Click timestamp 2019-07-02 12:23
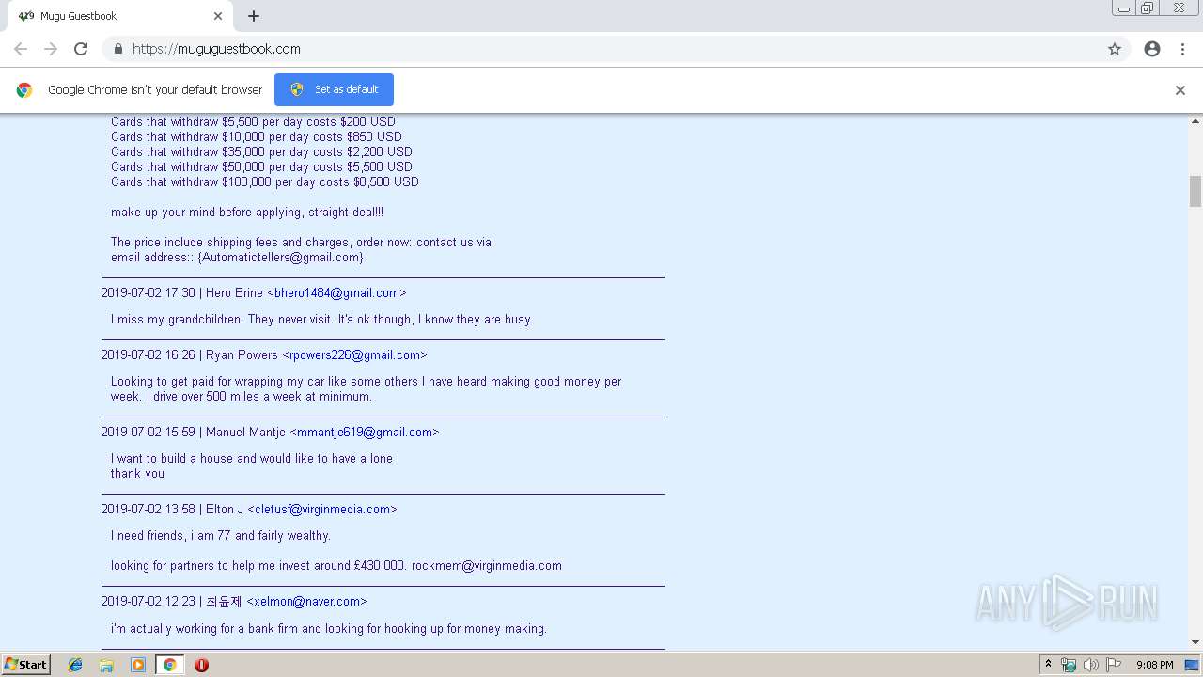This screenshot has height=677, width=1203. 148,602
